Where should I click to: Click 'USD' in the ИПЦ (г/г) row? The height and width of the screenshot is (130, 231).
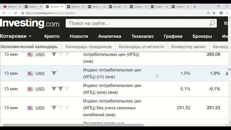[x=40, y=74]
